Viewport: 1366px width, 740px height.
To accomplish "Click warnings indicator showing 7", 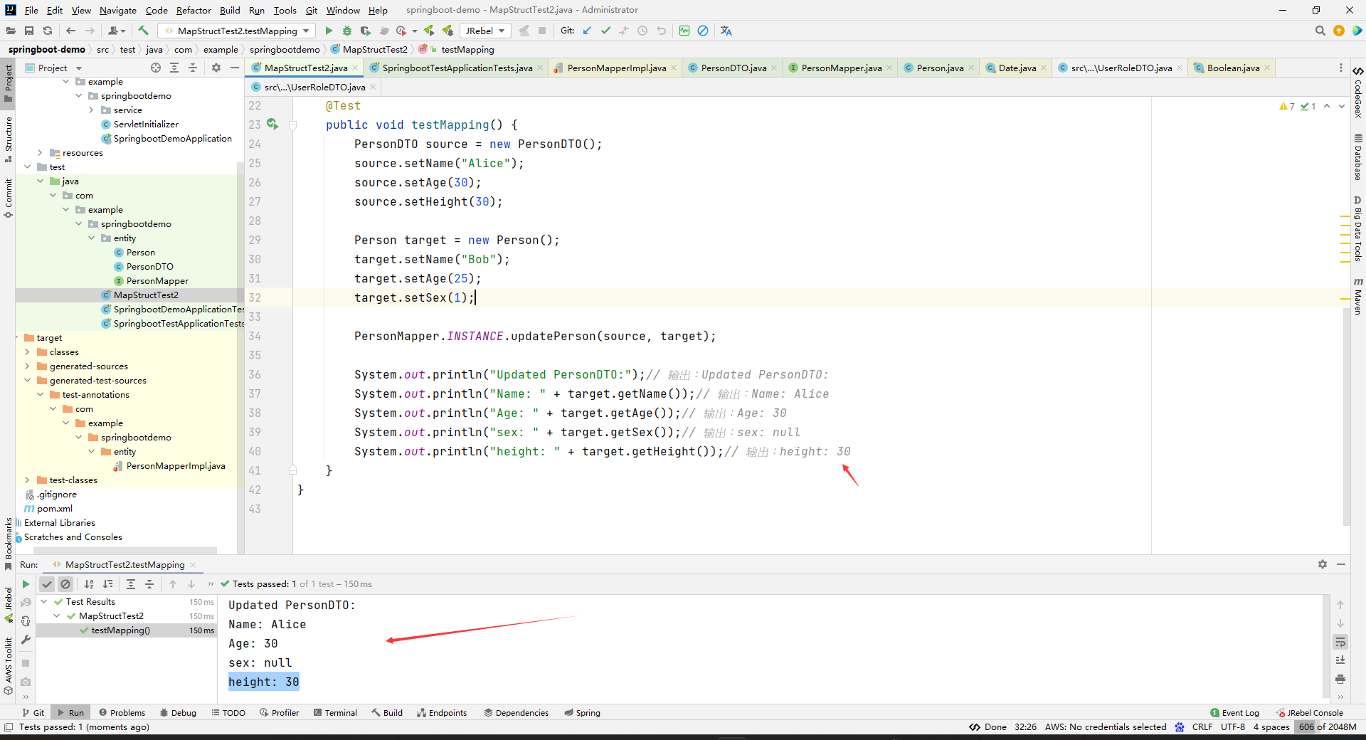I will (x=1287, y=106).
